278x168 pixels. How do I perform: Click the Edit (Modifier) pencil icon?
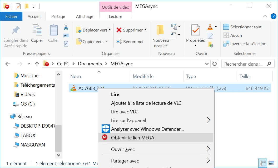click(210, 35)
